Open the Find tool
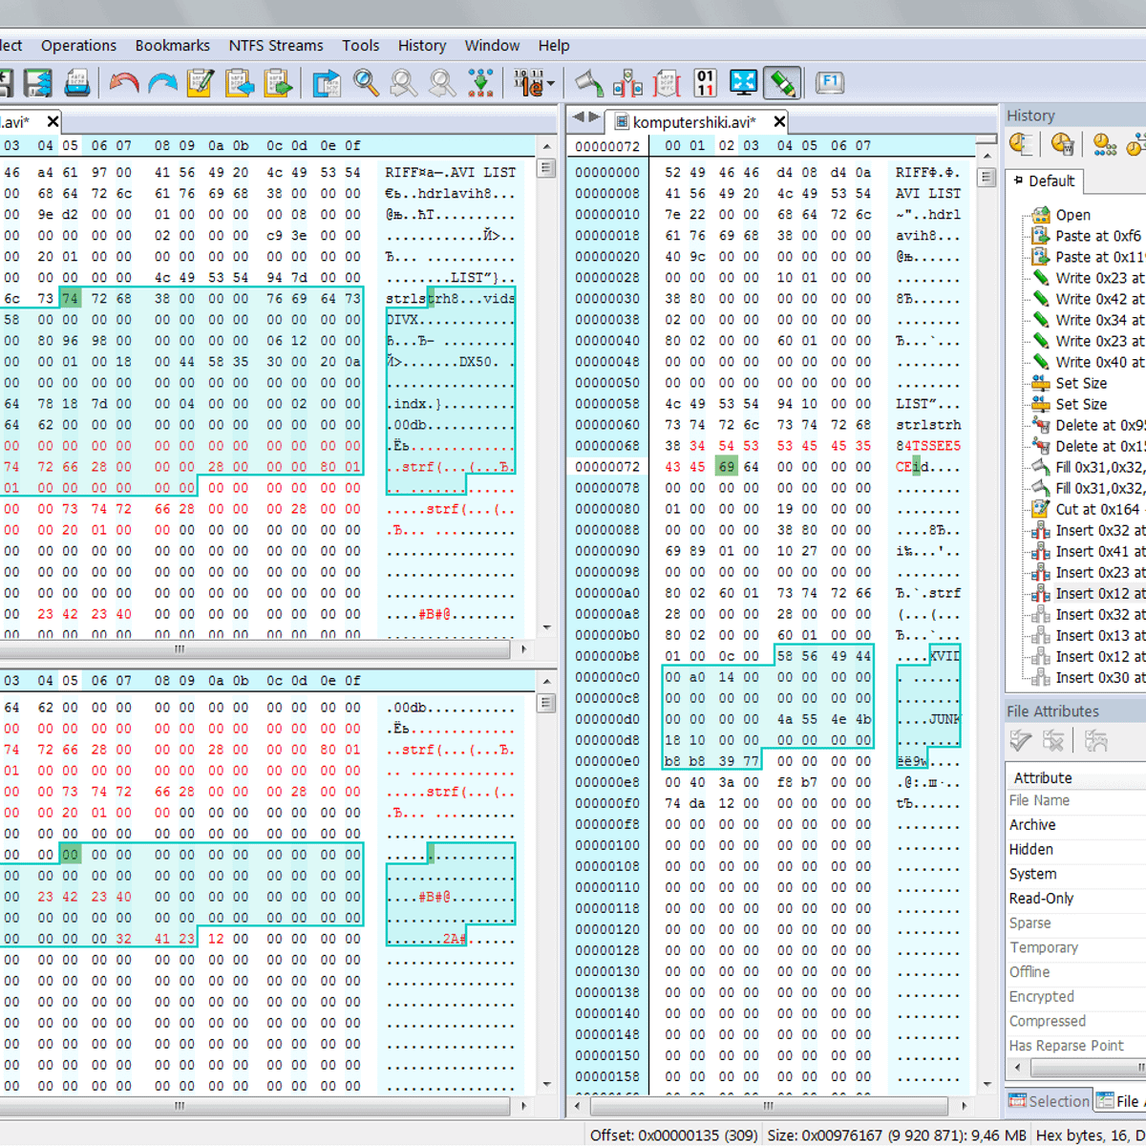Viewport: 1146px width, 1146px height. click(x=365, y=83)
